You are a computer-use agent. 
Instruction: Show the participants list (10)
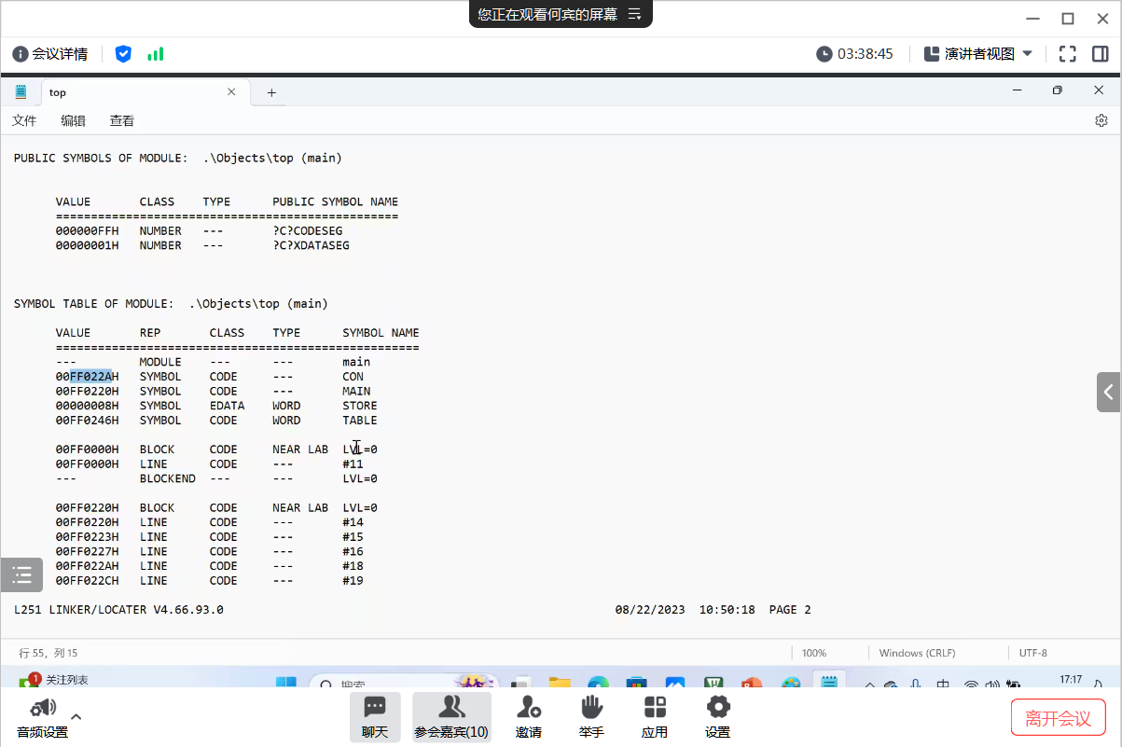tap(451, 716)
